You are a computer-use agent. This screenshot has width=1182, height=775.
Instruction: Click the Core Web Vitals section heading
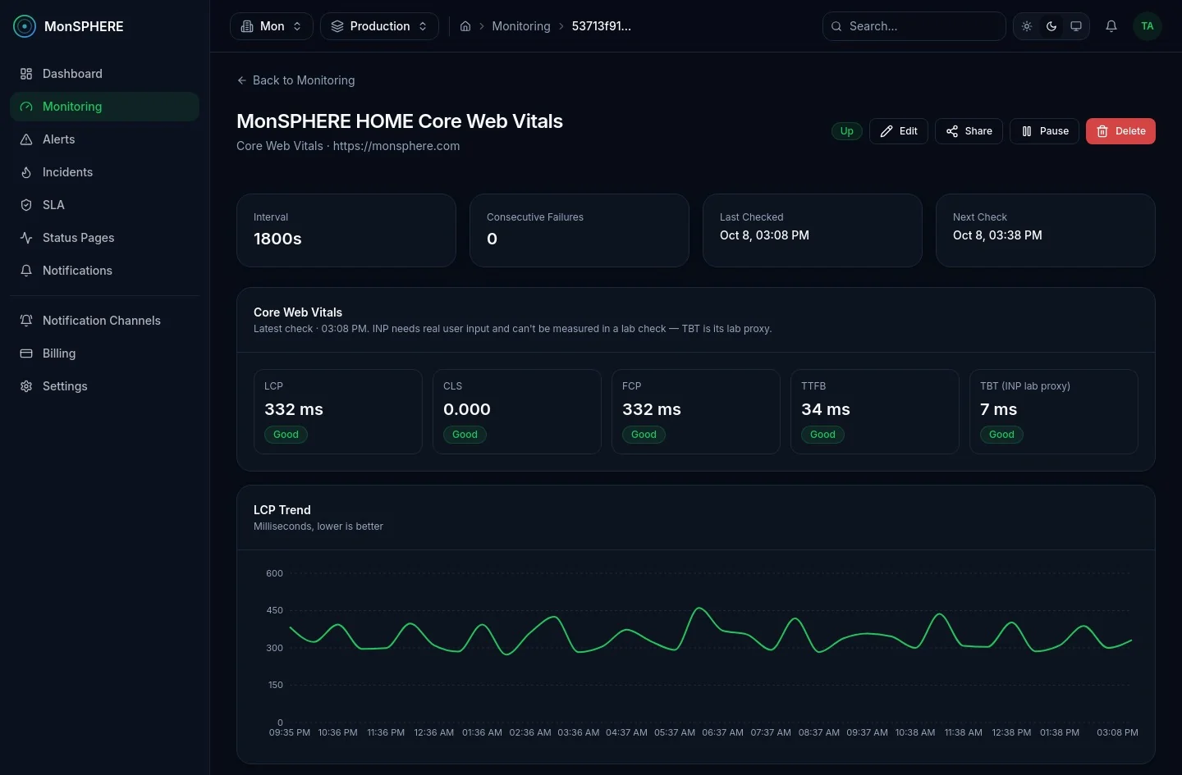click(298, 312)
